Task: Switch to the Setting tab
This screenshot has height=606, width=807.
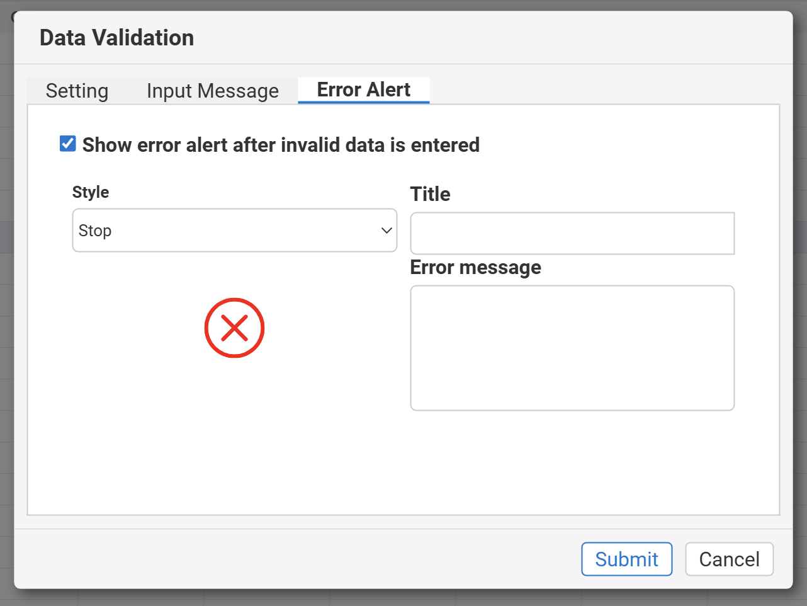Action: tap(77, 91)
